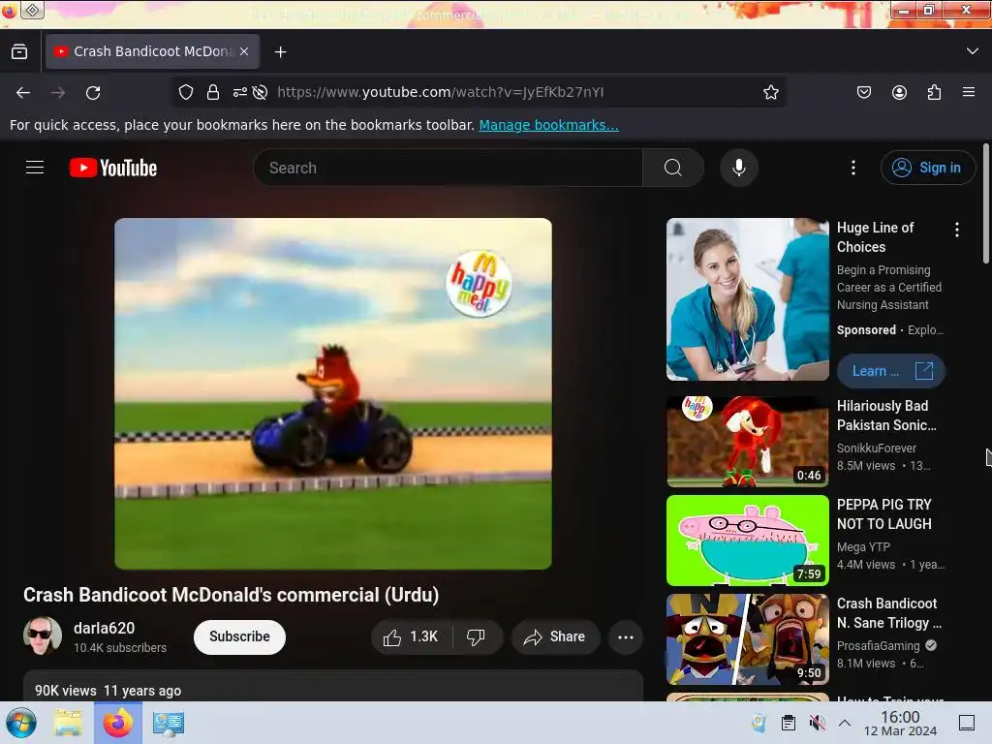Click the browser address bar URL
The height and width of the screenshot is (744, 992).
coord(441,92)
